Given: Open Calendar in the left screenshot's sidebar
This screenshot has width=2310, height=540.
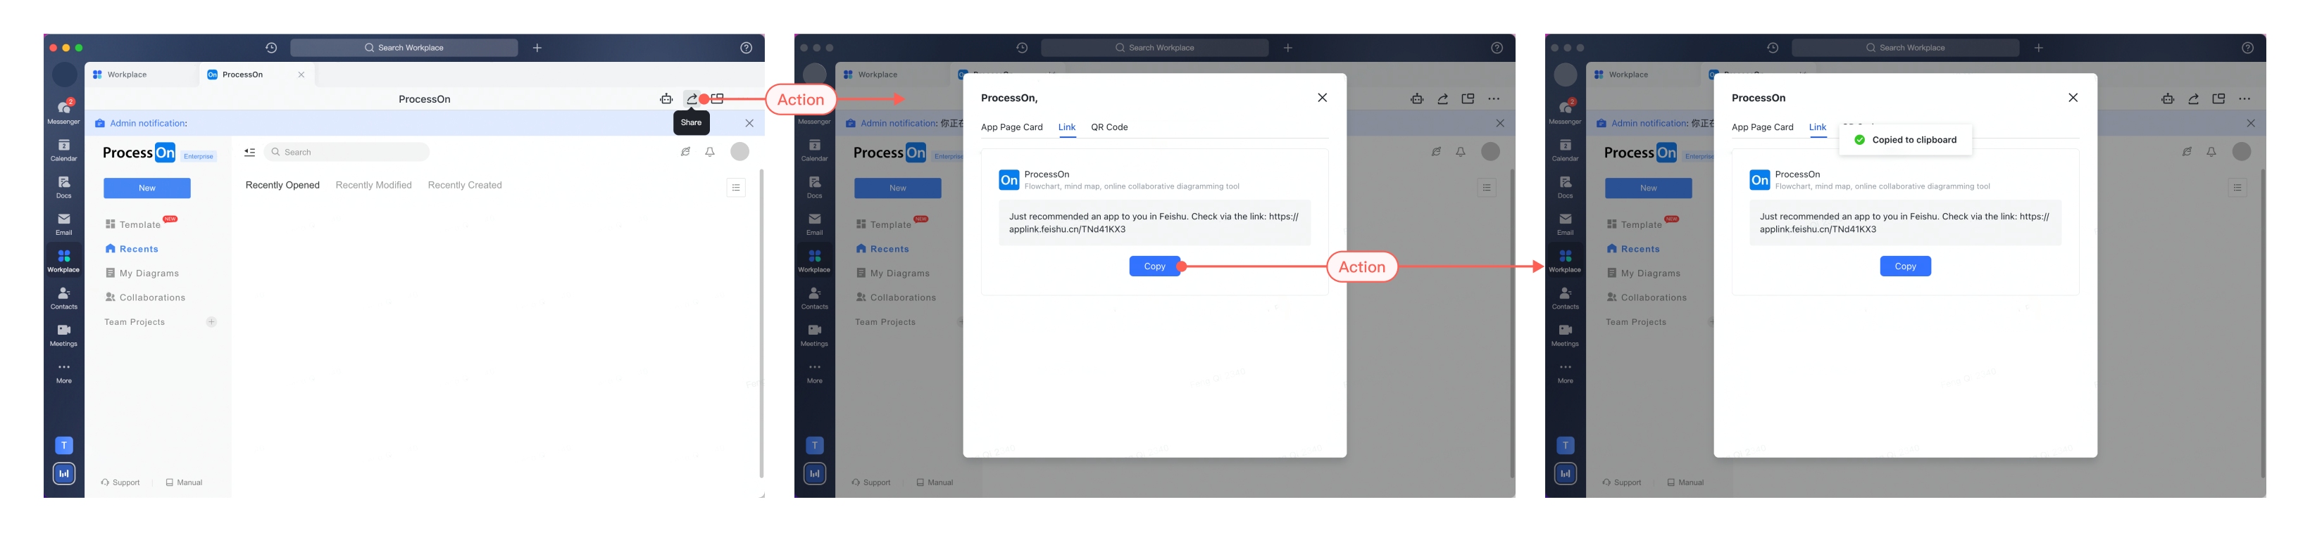Looking at the screenshot, I should 63,150.
